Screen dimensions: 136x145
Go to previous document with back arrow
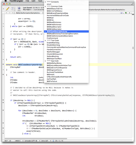click(6, 13)
